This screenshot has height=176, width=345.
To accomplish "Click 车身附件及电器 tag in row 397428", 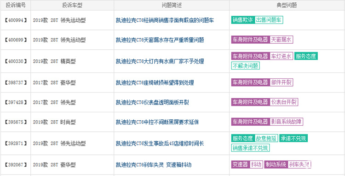I will [250, 102].
